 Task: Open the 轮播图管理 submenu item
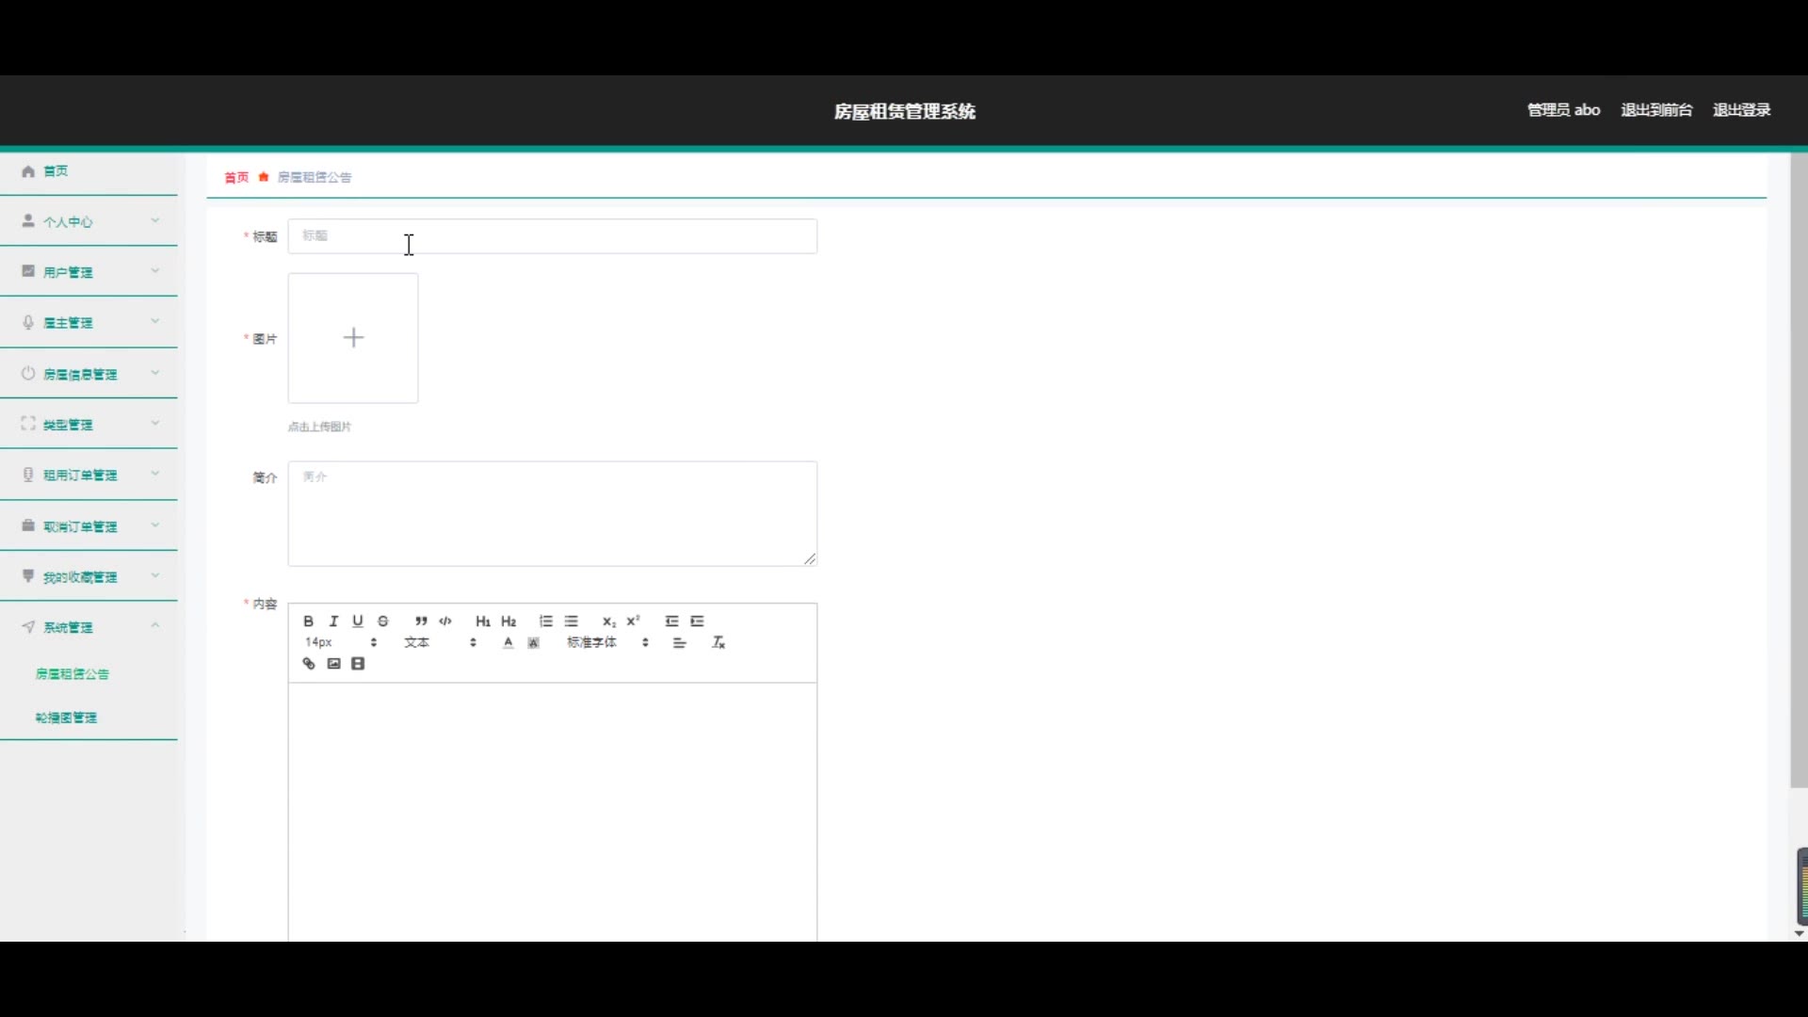(x=66, y=718)
